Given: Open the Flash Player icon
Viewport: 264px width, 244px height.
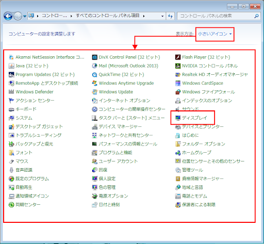Looking at the screenshot, I should (178, 57).
